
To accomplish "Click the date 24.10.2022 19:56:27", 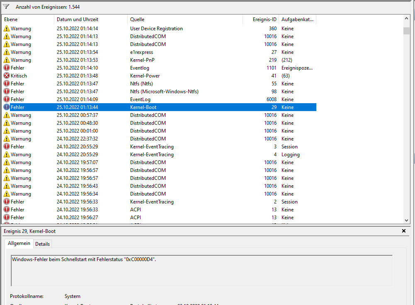I will (x=77, y=218).
